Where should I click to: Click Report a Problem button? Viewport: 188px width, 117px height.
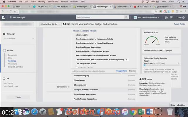178,105
